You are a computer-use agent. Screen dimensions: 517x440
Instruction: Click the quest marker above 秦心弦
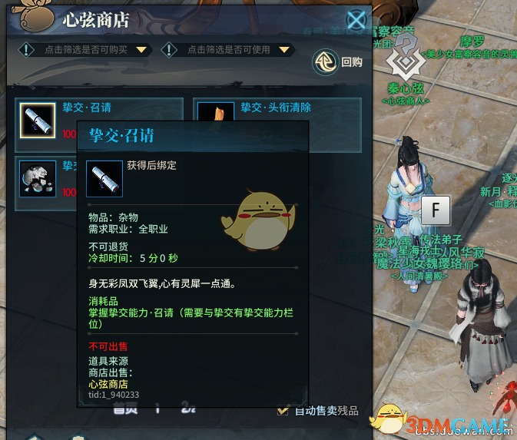(x=406, y=56)
